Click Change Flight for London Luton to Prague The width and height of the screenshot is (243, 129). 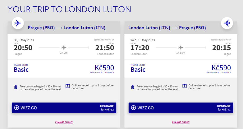click(181, 122)
